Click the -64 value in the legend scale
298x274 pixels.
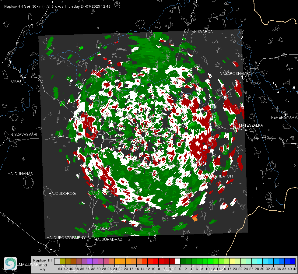pos(60,269)
